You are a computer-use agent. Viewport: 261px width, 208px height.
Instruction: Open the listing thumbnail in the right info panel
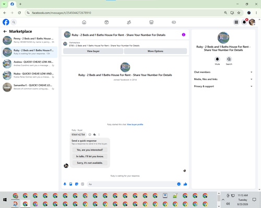(x=223, y=37)
